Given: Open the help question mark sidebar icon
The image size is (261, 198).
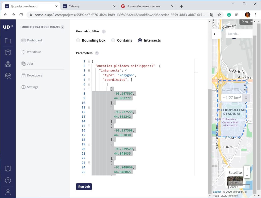Looking at the screenshot, I should click(8, 180).
